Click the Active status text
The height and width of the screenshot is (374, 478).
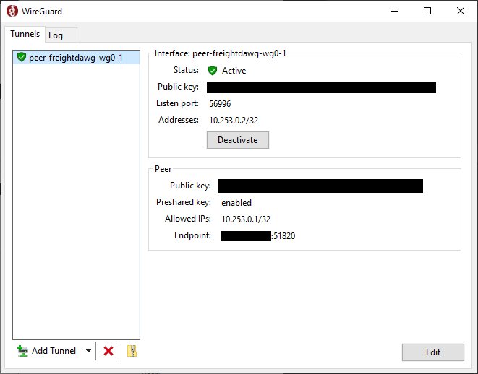pos(234,71)
